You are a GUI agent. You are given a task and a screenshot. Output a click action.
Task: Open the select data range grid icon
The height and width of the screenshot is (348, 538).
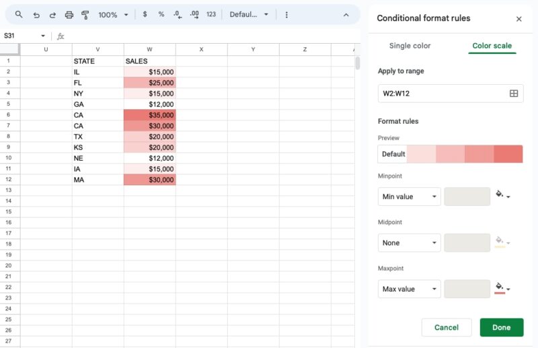coord(514,94)
